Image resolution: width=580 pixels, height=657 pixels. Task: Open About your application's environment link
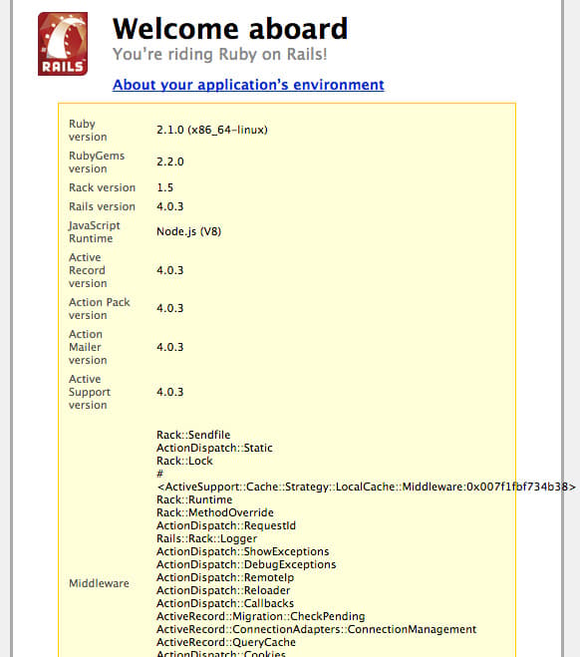(x=248, y=85)
